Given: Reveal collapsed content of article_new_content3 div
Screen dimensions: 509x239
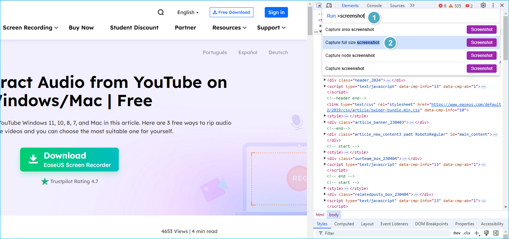Looking at the screenshot, I should (x=495, y=135).
